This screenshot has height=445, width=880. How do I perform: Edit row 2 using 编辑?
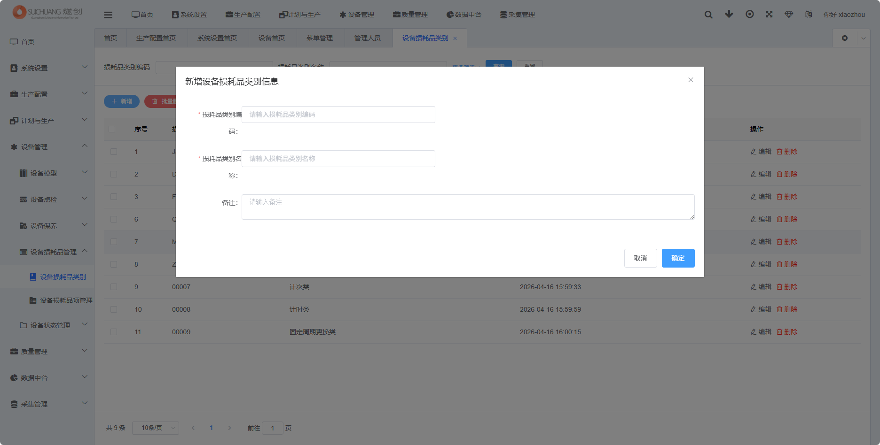tap(761, 174)
